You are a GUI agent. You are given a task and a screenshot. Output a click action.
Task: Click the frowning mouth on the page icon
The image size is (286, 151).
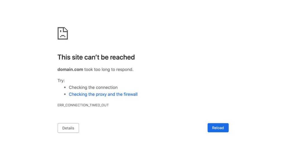(63, 36)
